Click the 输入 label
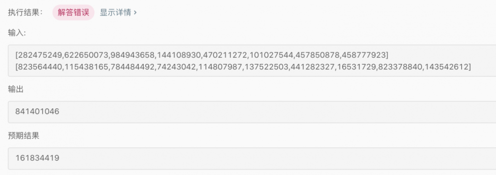This screenshot has width=496, height=175. point(17,33)
